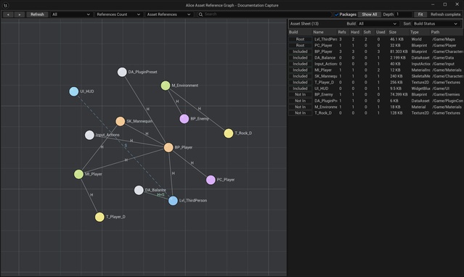Click the 81.303 KB size cell
Image resolution: width=464 pixels, height=277 pixels.
point(399,51)
